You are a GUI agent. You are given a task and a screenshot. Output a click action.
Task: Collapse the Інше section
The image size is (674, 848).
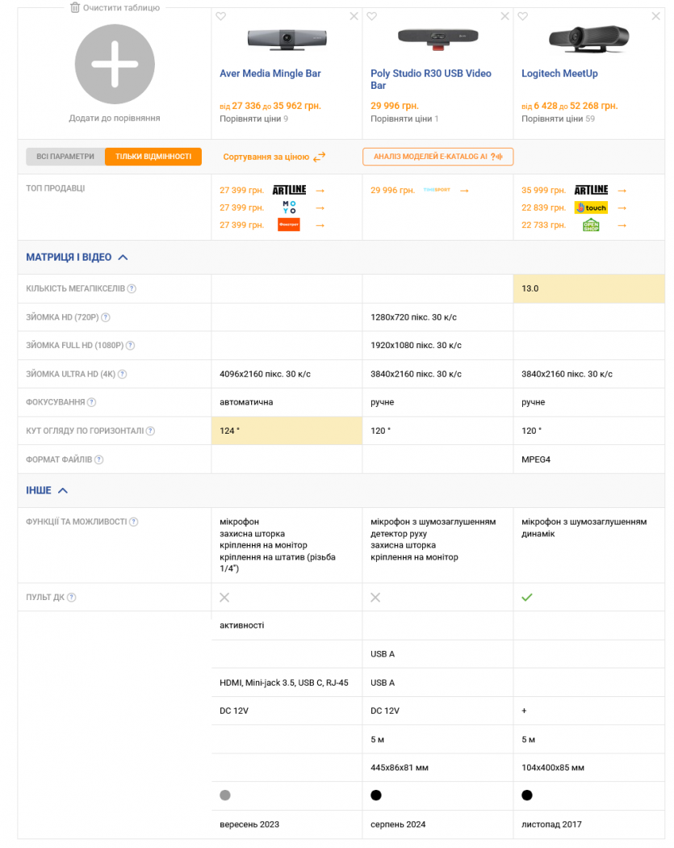pyautogui.click(x=63, y=490)
